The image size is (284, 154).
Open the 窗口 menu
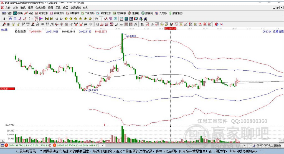[x=65, y=8]
